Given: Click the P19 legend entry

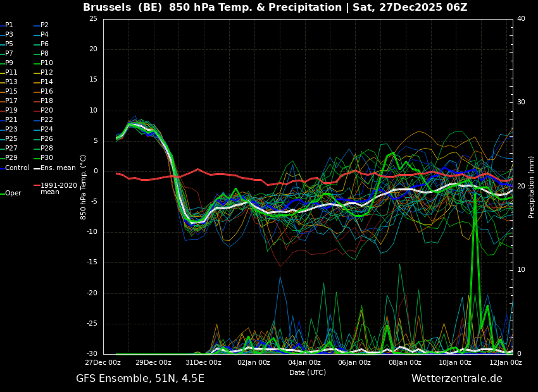Looking at the screenshot, I should pyautogui.click(x=9, y=111).
